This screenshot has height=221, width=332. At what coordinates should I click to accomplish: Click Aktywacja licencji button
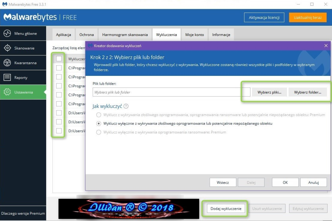coord(264,17)
